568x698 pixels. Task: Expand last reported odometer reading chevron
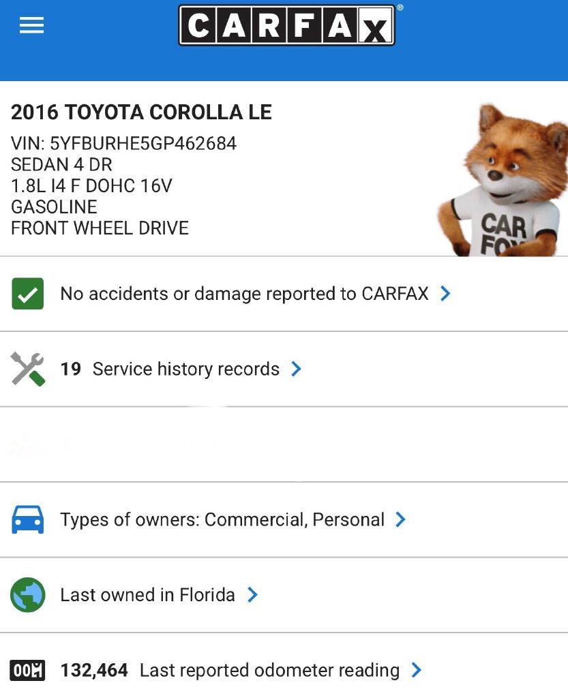[417, 670]
